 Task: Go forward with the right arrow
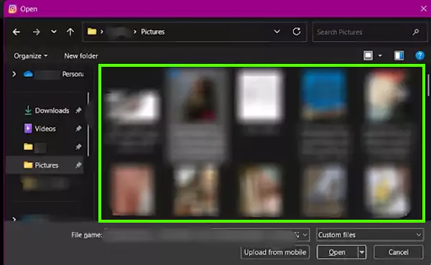tap(36, 32)
